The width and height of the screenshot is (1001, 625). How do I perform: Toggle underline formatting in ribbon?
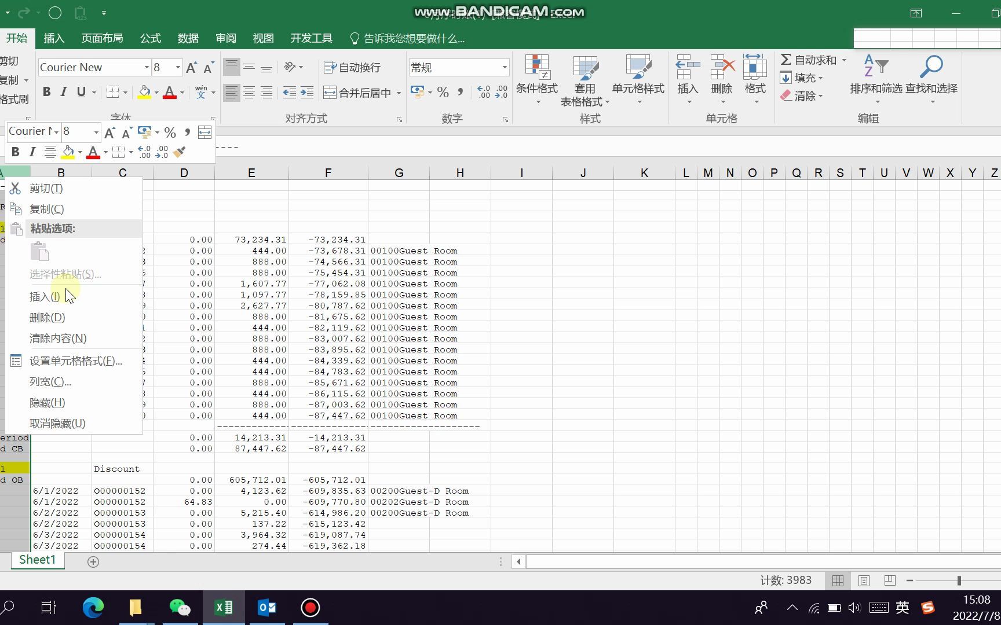[81, 92]
